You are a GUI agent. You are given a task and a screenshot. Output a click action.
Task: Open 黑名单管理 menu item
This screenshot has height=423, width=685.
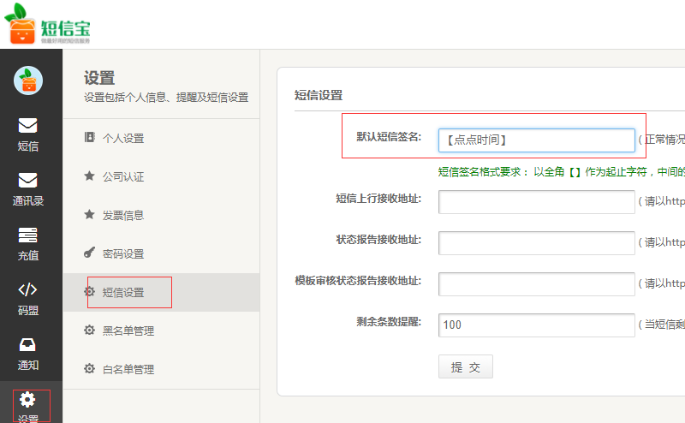(x=128, y=331)
